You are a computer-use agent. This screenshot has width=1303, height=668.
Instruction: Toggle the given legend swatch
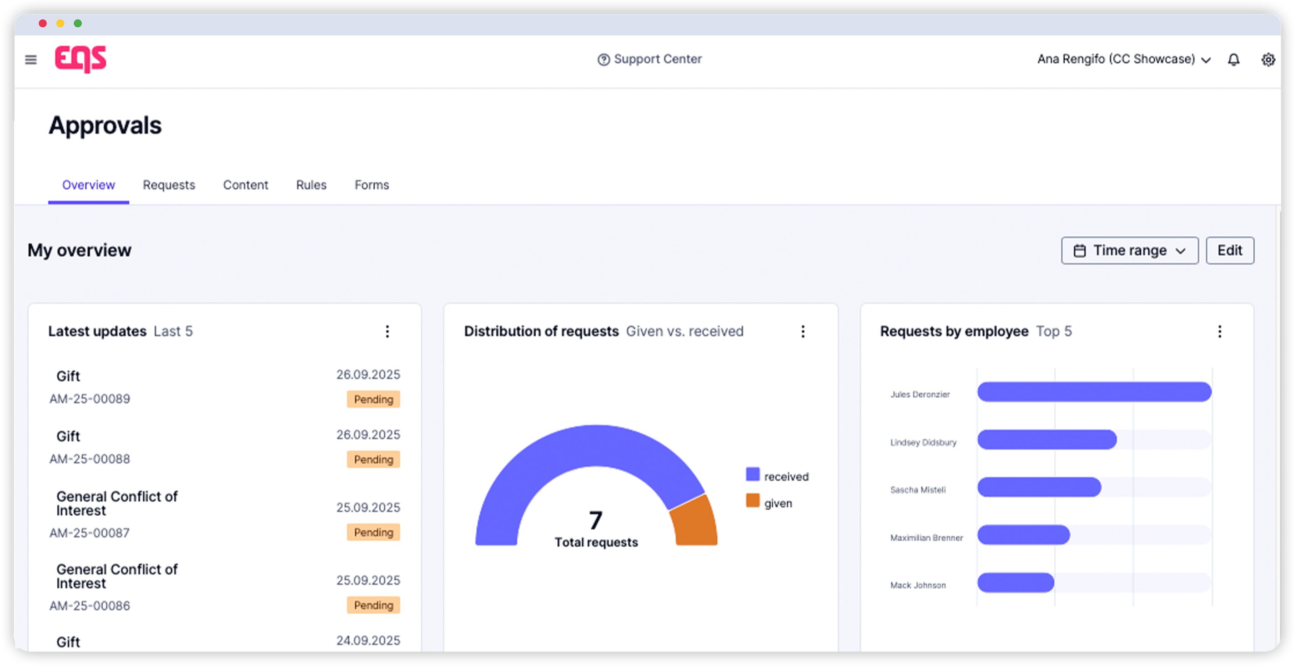tap(752, 501)
